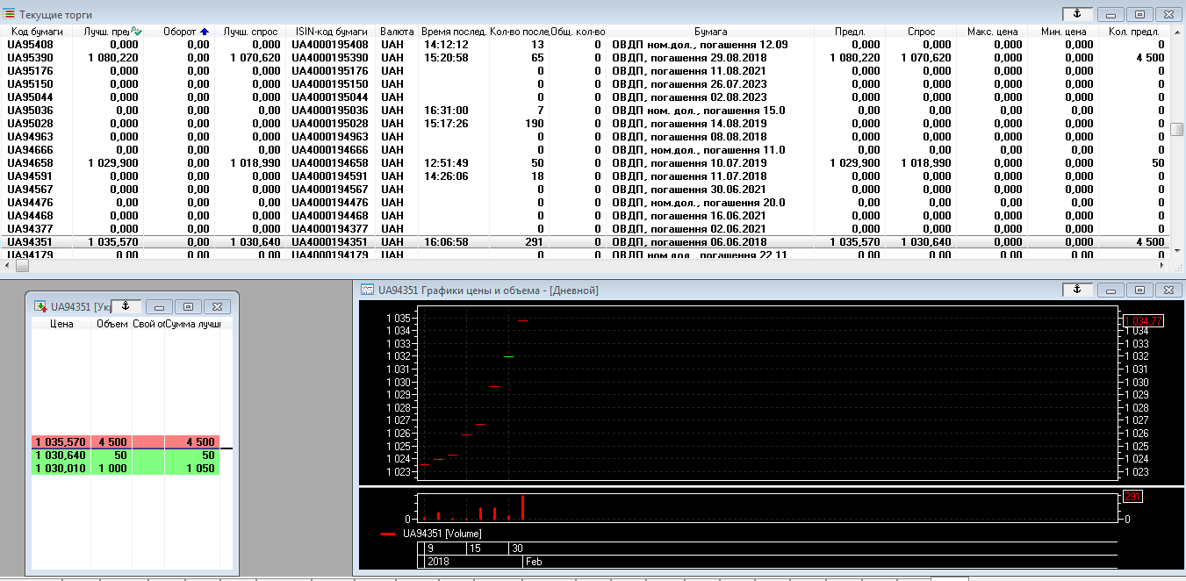This screenshot has width=1186, height=581.
Task: Click the Макс. цена column header
Action: (992, 32)
